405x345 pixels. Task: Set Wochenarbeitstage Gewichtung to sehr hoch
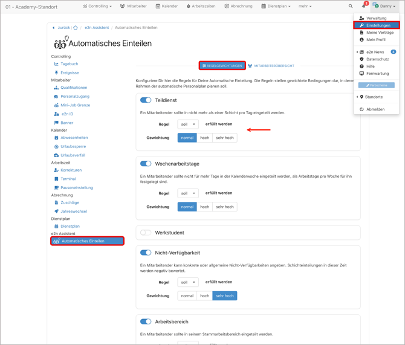point(225,207)
